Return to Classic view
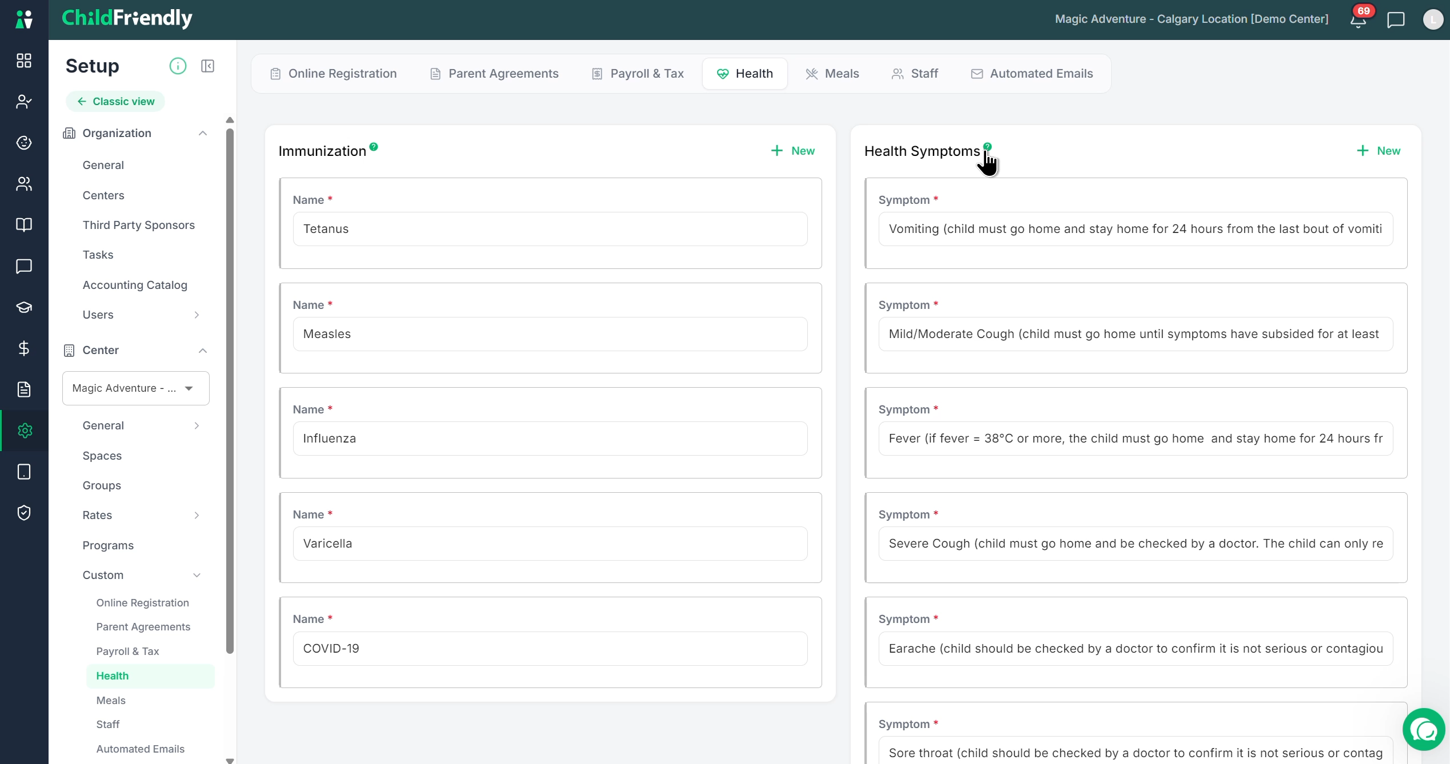 115,102
